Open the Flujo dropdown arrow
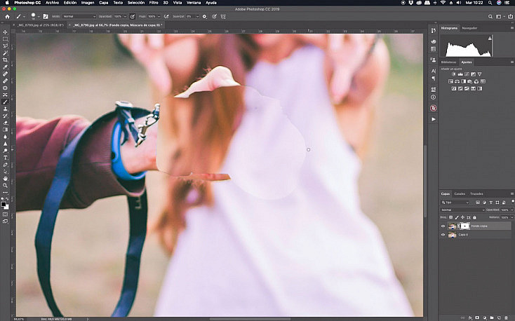The height and width of the screenshot is (321, 515). (x=159, y=16)
